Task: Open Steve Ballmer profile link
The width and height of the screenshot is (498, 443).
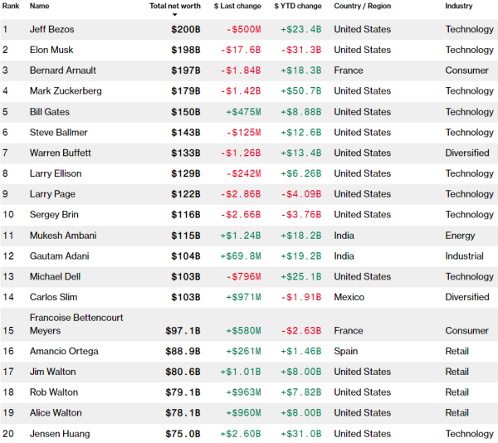Action: [58, 133]
